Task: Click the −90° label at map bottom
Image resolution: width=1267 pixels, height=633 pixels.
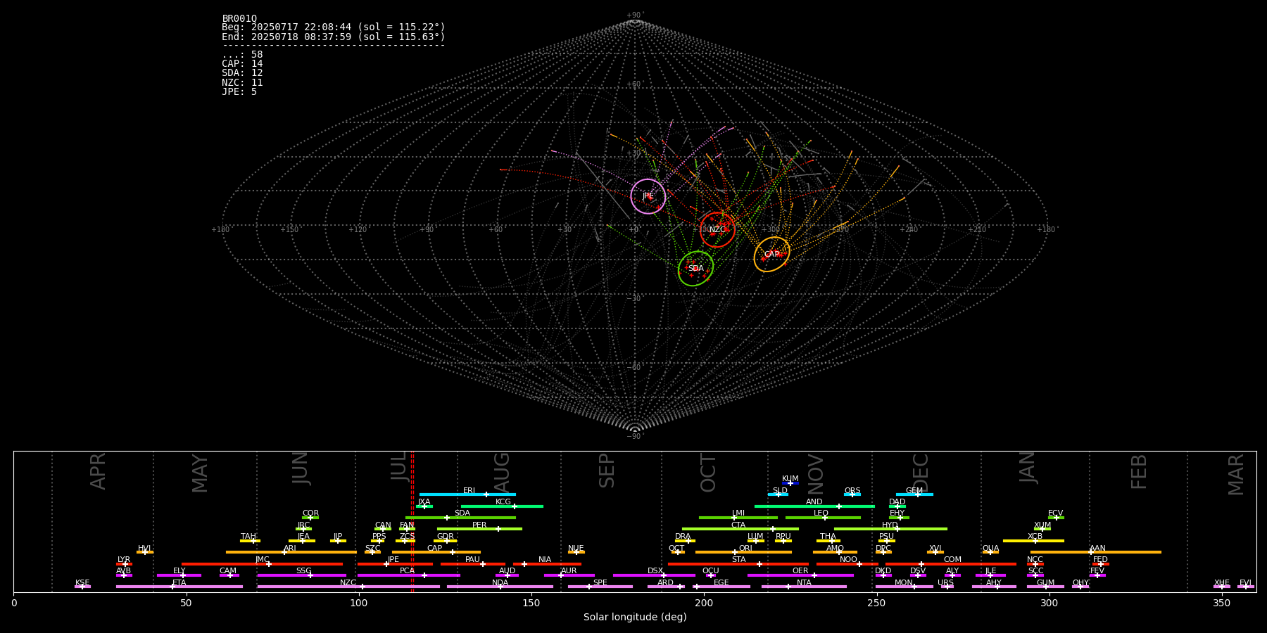Action: [x=635, y=436]
